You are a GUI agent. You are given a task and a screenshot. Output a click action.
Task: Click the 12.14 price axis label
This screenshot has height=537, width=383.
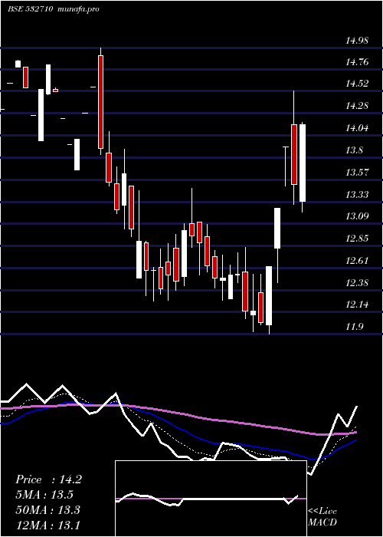tap(357, 305)
